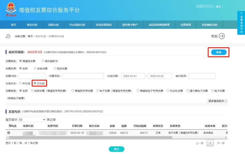Viewport: 245px width, 154px height.
Task: Select the 海关缴款书 invoice category radio
Action: tap(43, 61)
